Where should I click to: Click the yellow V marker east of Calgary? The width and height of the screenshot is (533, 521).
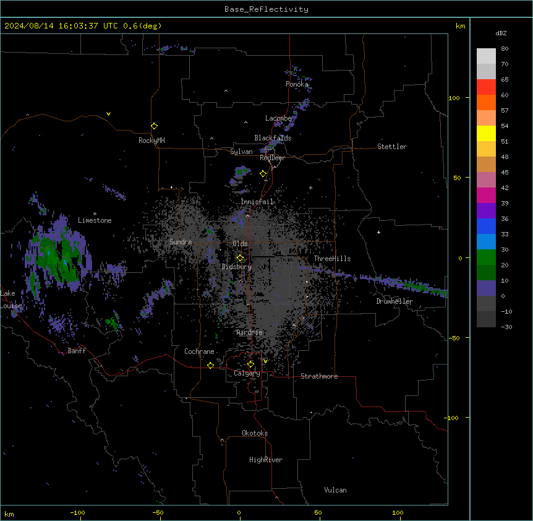pyautogui.click(x=265, y=361)
